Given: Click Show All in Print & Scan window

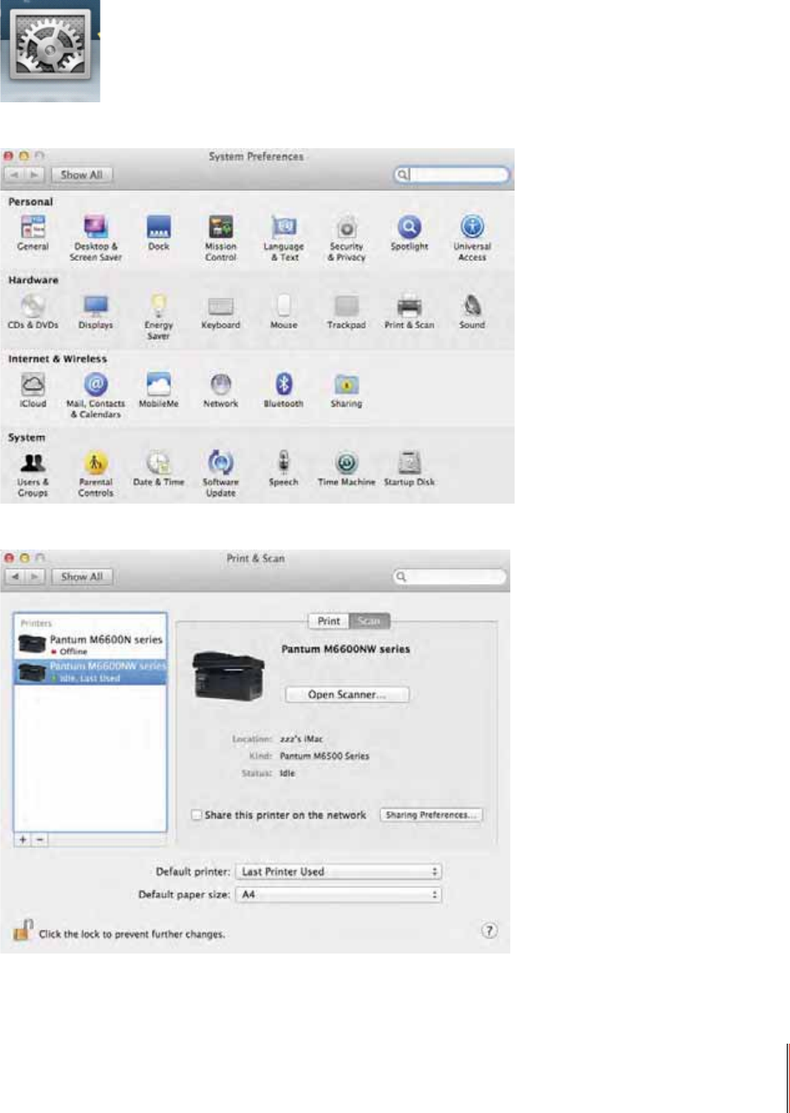Looking at the screenshot, I should pos(81,576).
